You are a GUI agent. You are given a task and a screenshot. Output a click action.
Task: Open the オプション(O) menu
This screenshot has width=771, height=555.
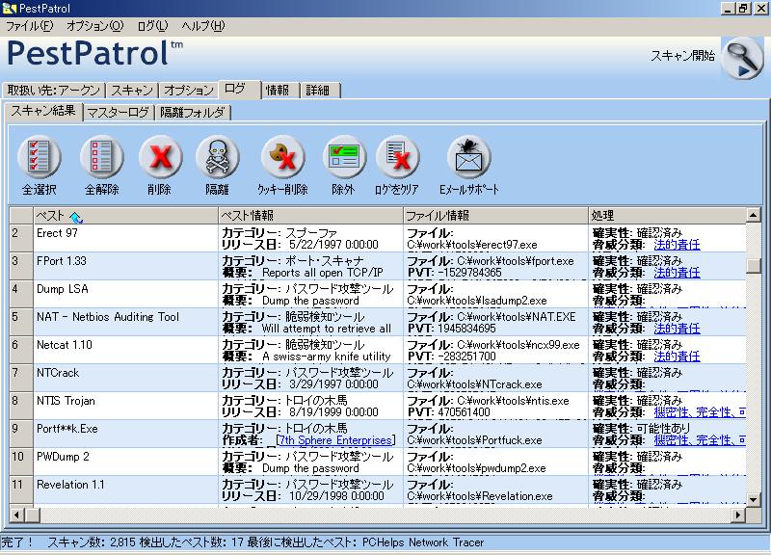tap(94, 26)
